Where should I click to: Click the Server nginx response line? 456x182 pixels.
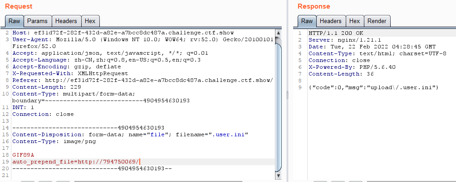click(345, 40)
